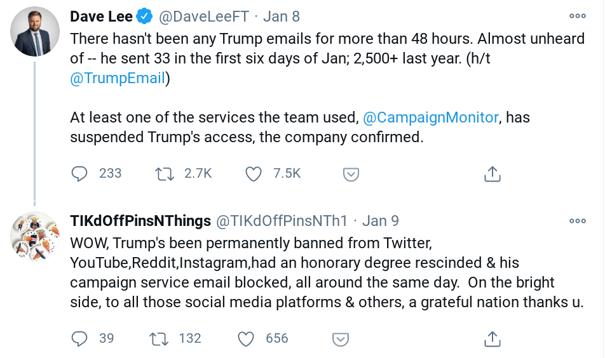Open more options for Dave Lee's tweet
The width and height of the screenshot is (605, 358).
coord(577,16)
